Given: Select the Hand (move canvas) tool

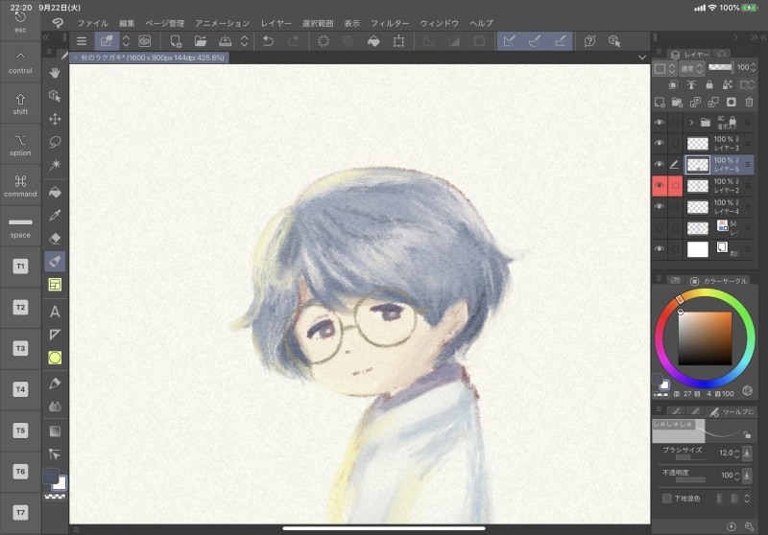Looking at the screenshot, I should (x=55, y=73).
